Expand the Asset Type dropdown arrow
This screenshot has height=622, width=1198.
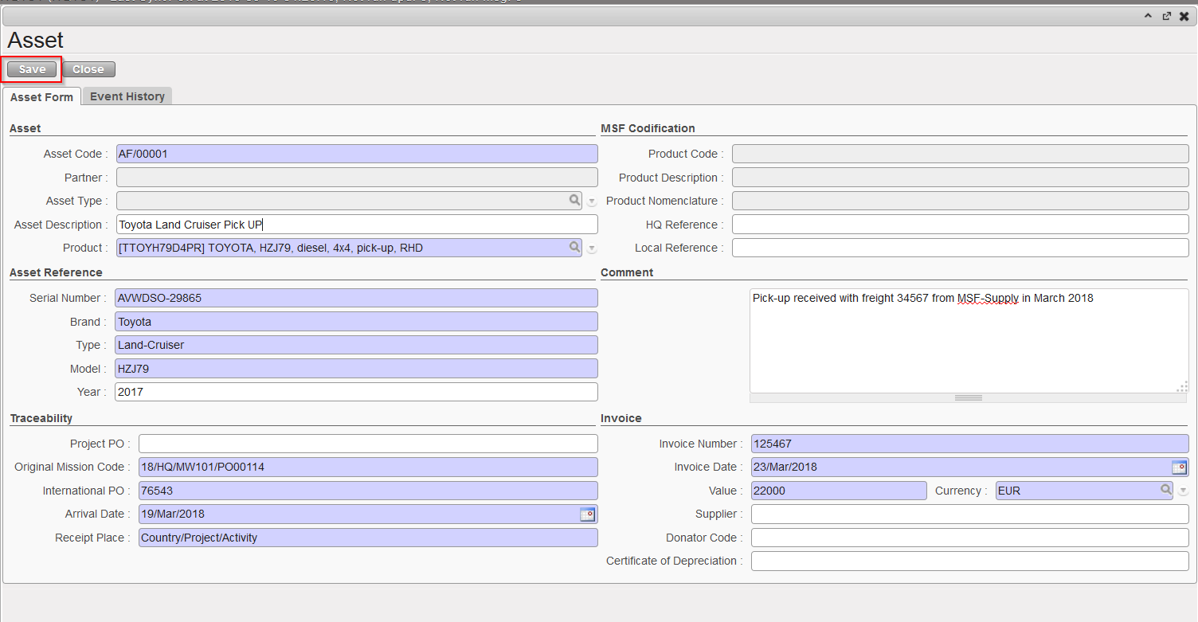[x=592, y=202]
